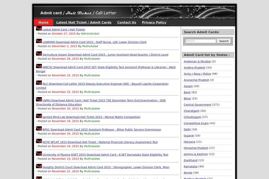Click icon beside Latest Admit Card post
Viewport: 269px width, 179px height.
[x=39, y=29]
